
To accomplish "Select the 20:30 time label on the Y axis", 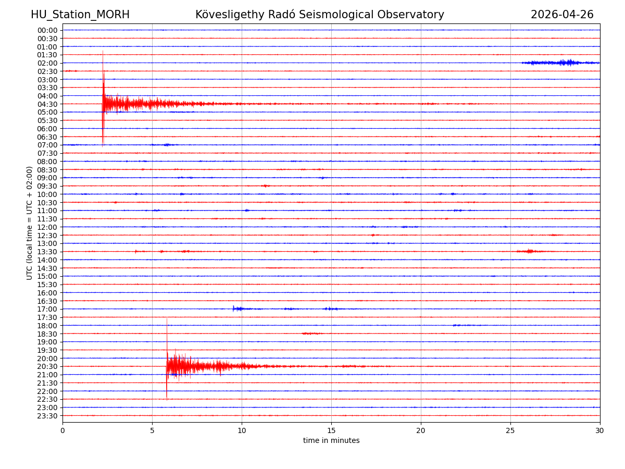I will point(47,366).
